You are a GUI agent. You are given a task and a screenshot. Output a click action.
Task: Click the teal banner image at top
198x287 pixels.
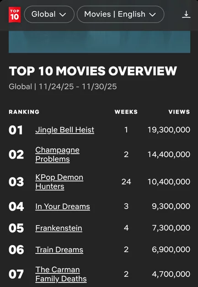pos(99,42)
